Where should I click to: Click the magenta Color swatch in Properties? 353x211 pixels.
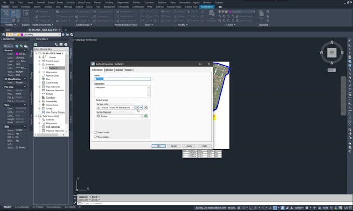pyautogui.click(x=17, y=54)
